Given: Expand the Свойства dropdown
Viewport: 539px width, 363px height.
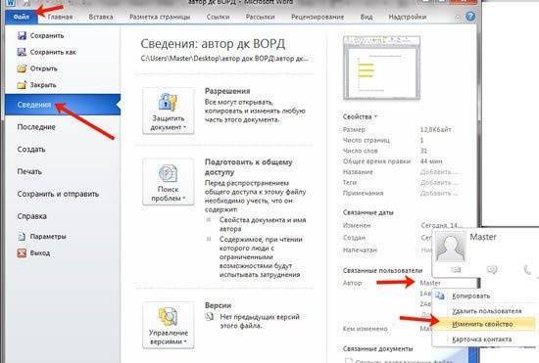Looking at the screenshot, I should coord(360,117).
